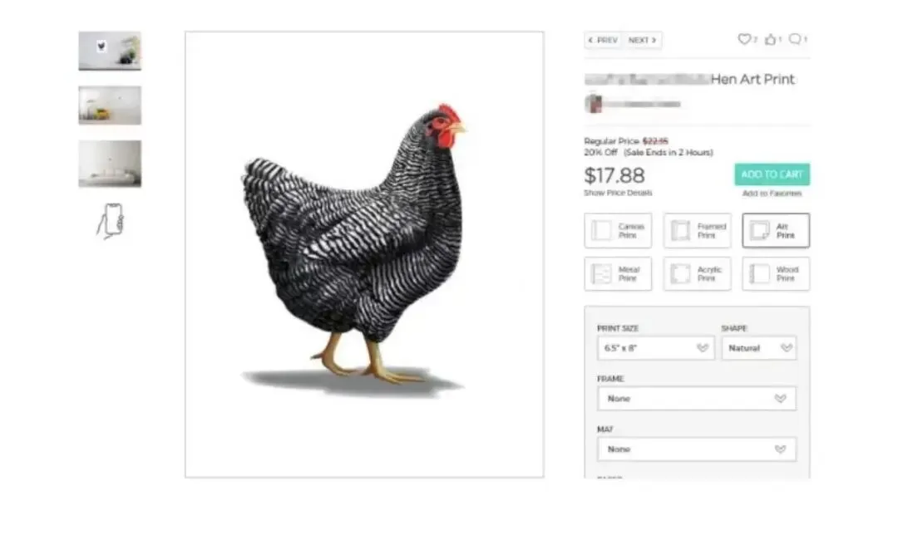Select the Wood Print option

(x=776, y=273)
